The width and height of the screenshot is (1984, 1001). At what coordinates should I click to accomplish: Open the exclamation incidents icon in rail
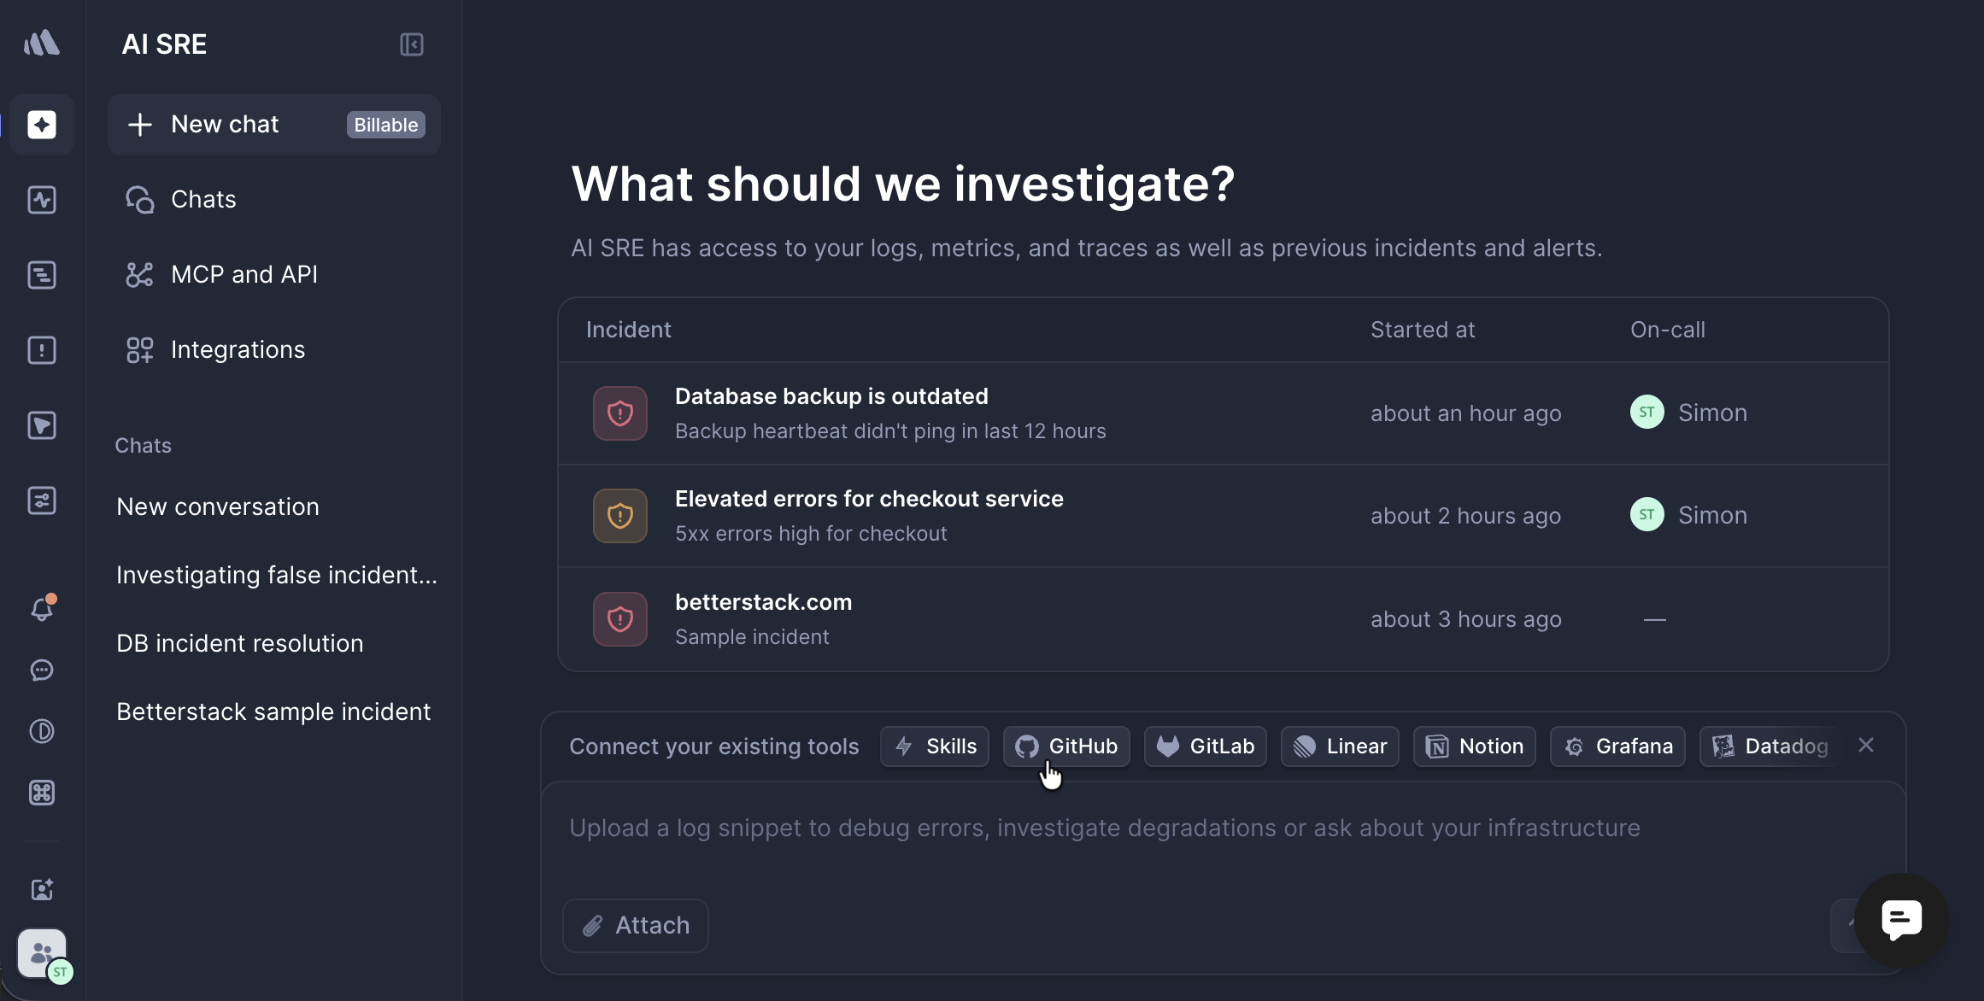point(42,350)
